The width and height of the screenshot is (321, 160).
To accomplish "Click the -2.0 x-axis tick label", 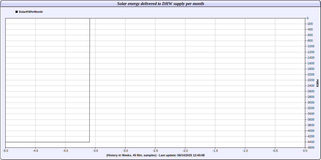I will click(185, 151).
